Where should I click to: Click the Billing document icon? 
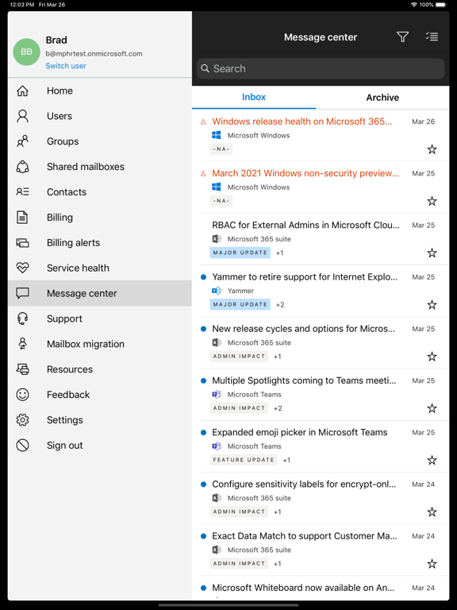point(22,217)
